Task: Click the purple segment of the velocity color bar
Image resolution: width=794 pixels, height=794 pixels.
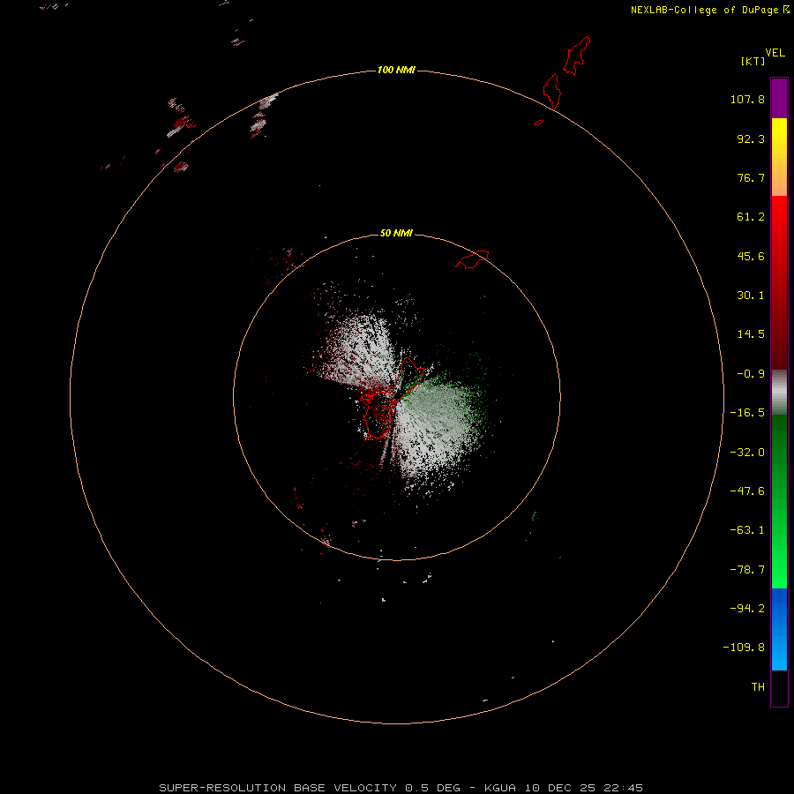Action: point(779,99)
